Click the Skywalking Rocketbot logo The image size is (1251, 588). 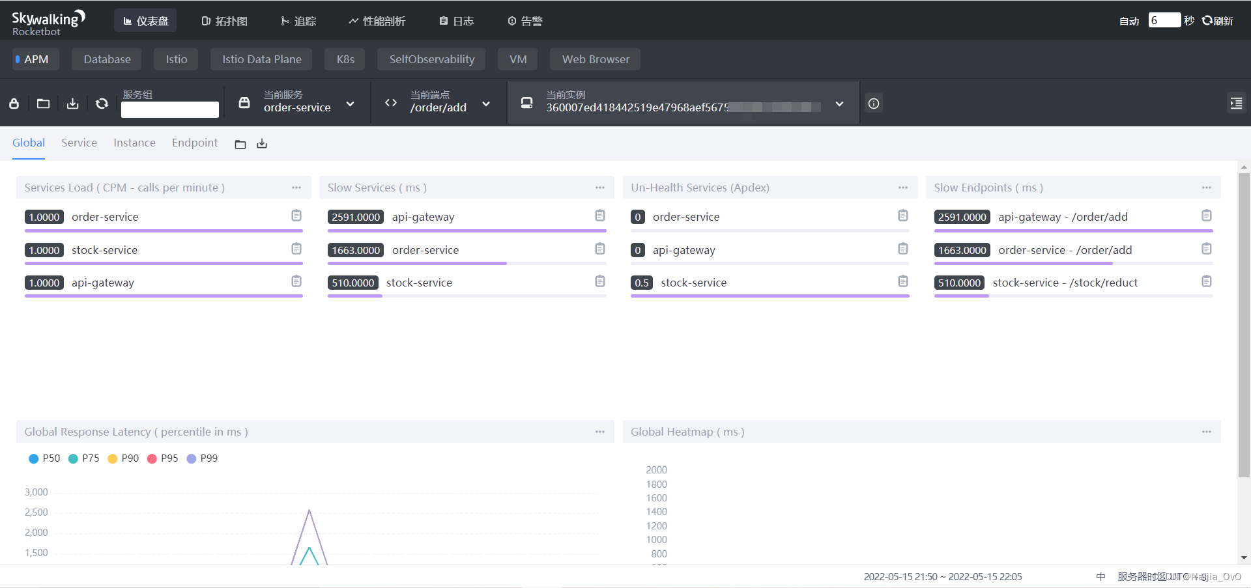click(x=48, y=22)
